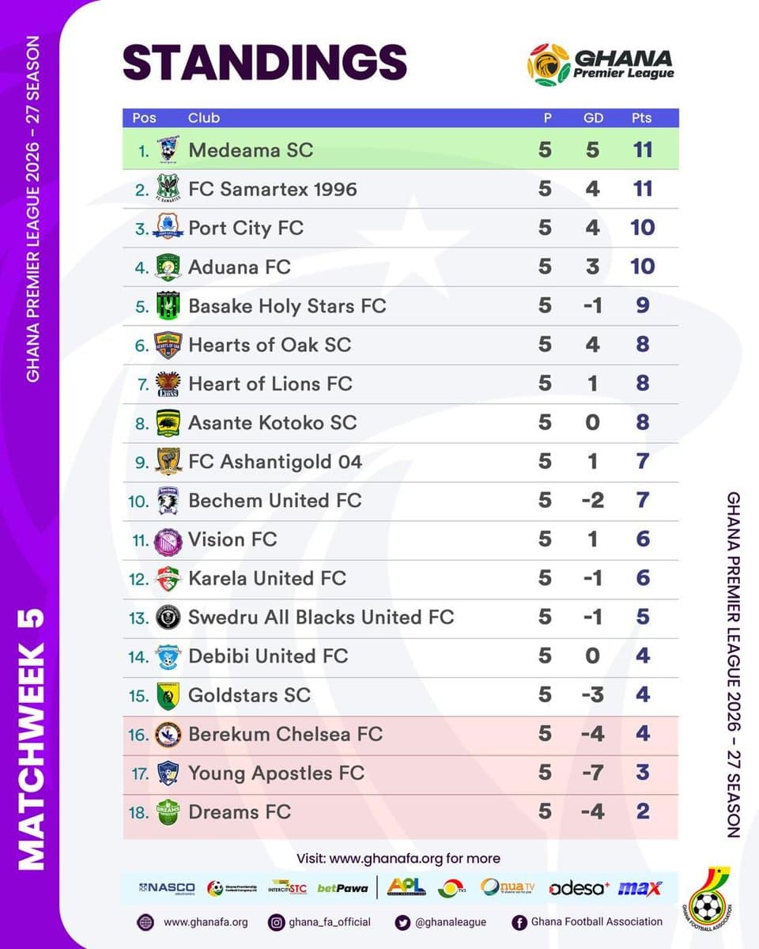759x949 pixels.
Task: Click the adesa+ sponsor logo
Action: [579, 888]
